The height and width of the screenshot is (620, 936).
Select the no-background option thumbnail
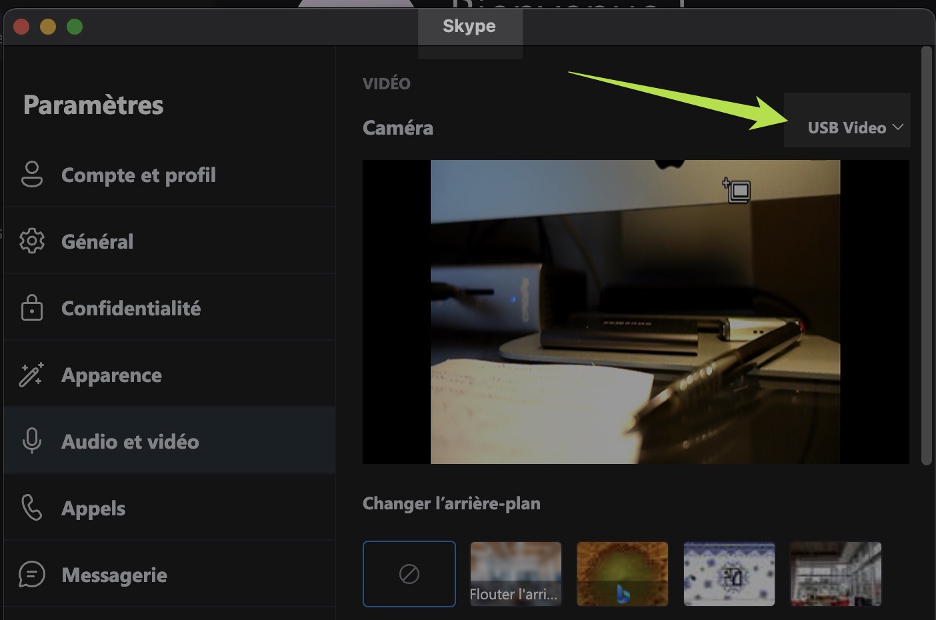[409, 574]
